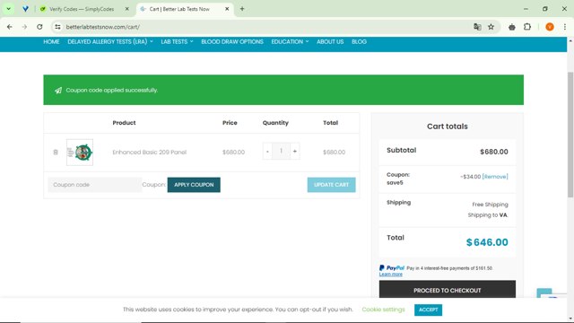Expand the Delayed Allergy Tests (LRA) menu

click(110, 42)
